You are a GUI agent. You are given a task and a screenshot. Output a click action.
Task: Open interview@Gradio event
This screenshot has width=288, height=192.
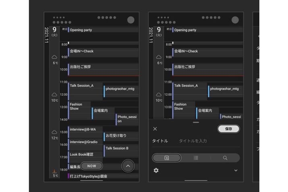coord(85,145)
